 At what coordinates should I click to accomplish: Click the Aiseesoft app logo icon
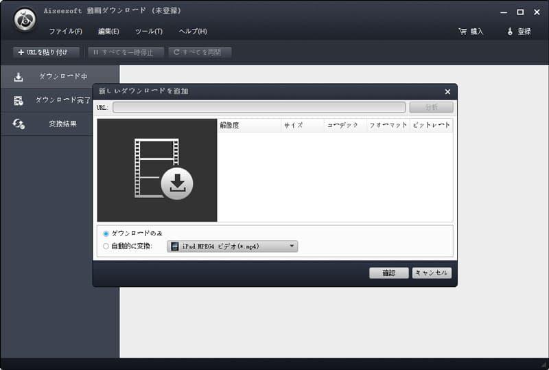(x=25, y=20)
